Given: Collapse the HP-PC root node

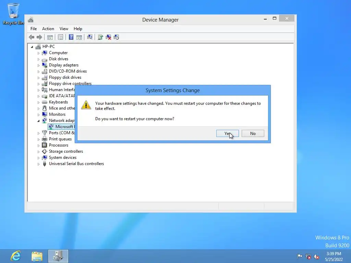Looking at the screenshot, I should (x=32, y=47).
